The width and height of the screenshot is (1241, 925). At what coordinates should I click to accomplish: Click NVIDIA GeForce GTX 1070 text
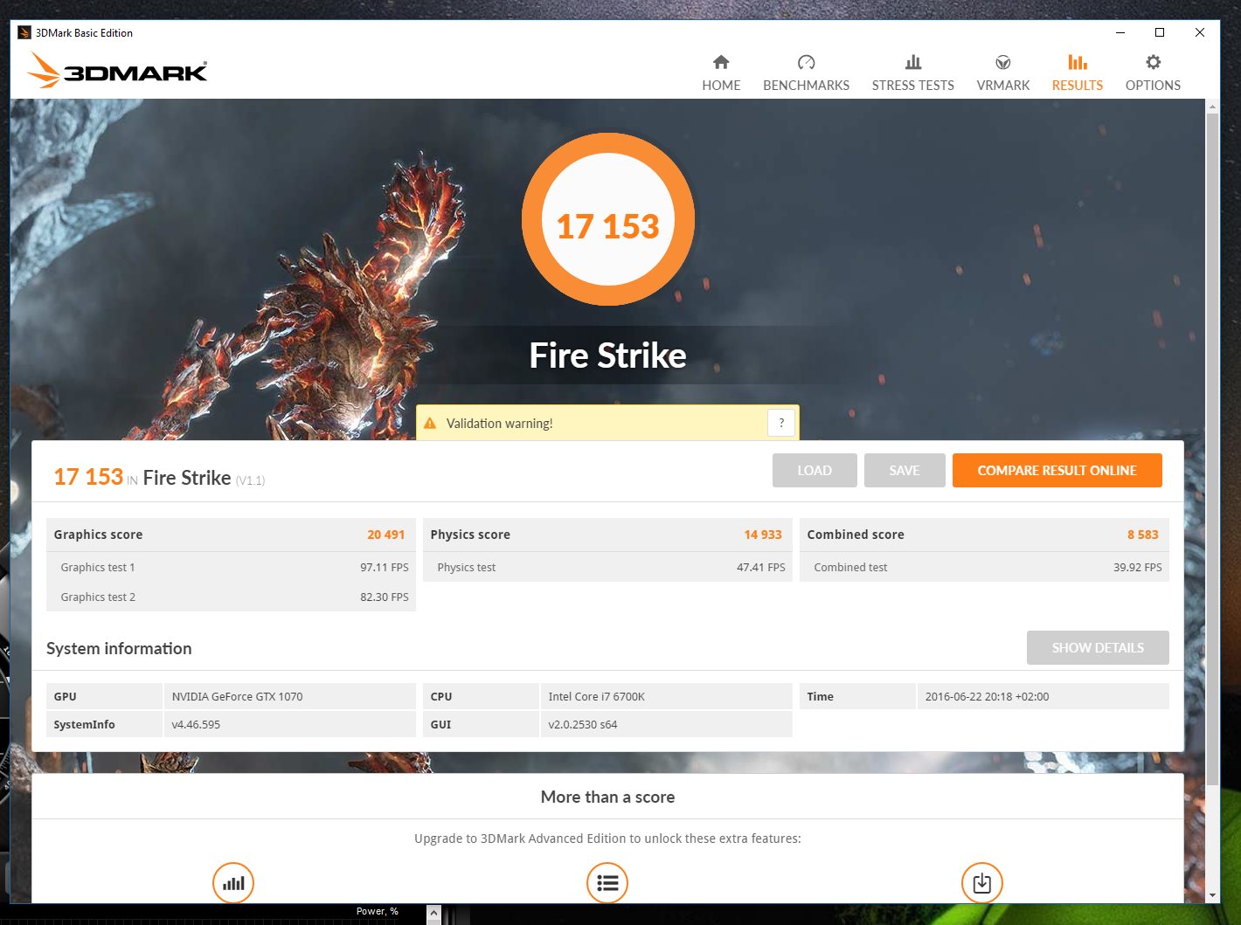click(237, 696)
